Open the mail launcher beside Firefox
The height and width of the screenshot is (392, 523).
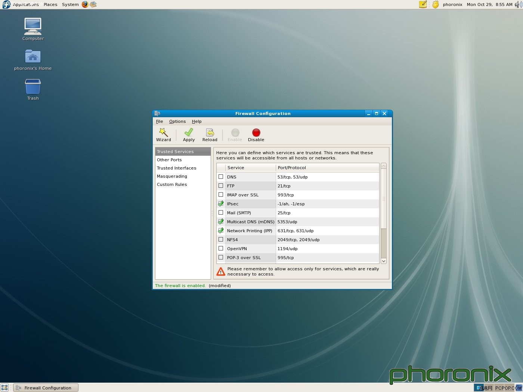click(x=93, y=4)
